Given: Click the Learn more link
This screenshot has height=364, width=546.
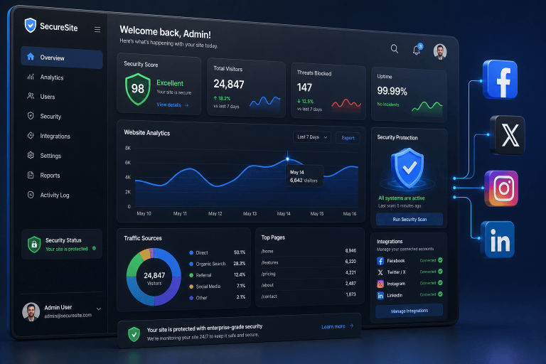Looking at the screenshot, I should click(337, 326).
